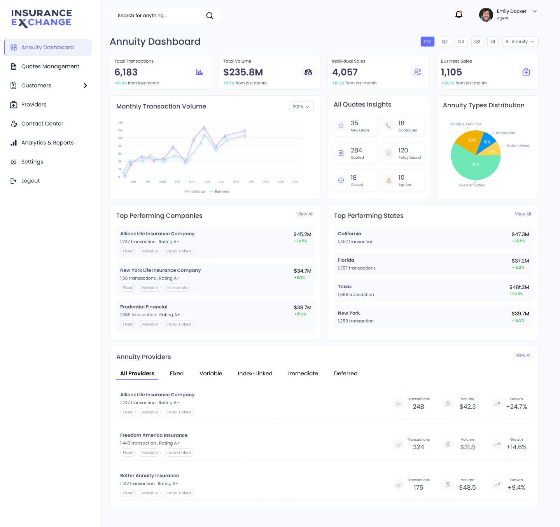The width and height of the screenshot is (560, 527).
Task: Click the Individual Sales people icon
Action: 417,72
